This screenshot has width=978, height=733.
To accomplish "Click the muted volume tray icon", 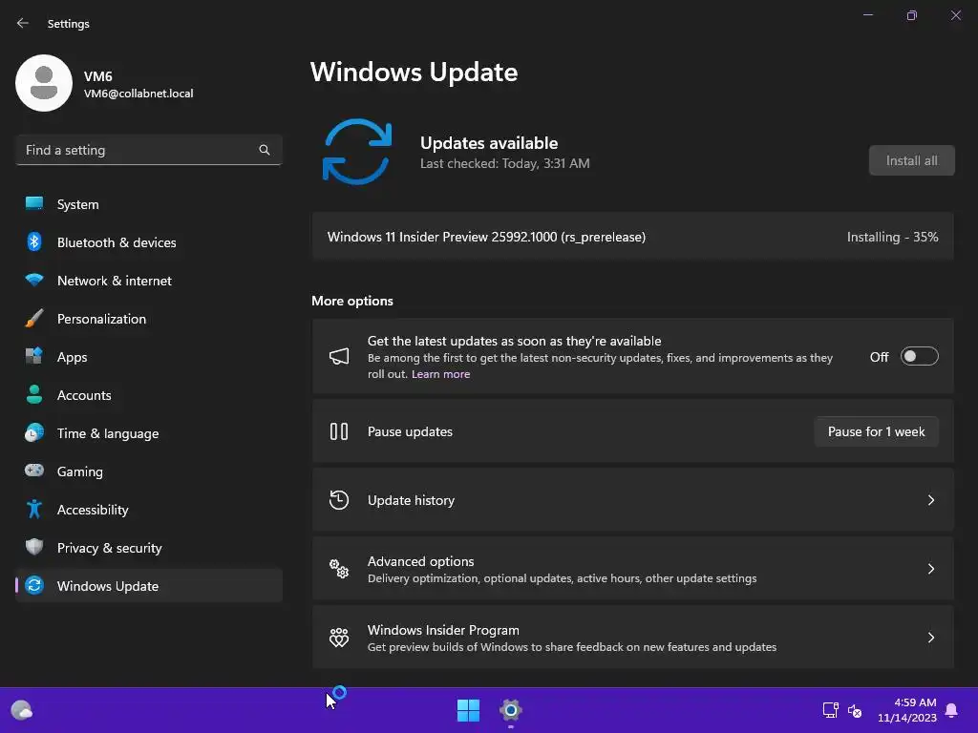I will click(855, 710).
